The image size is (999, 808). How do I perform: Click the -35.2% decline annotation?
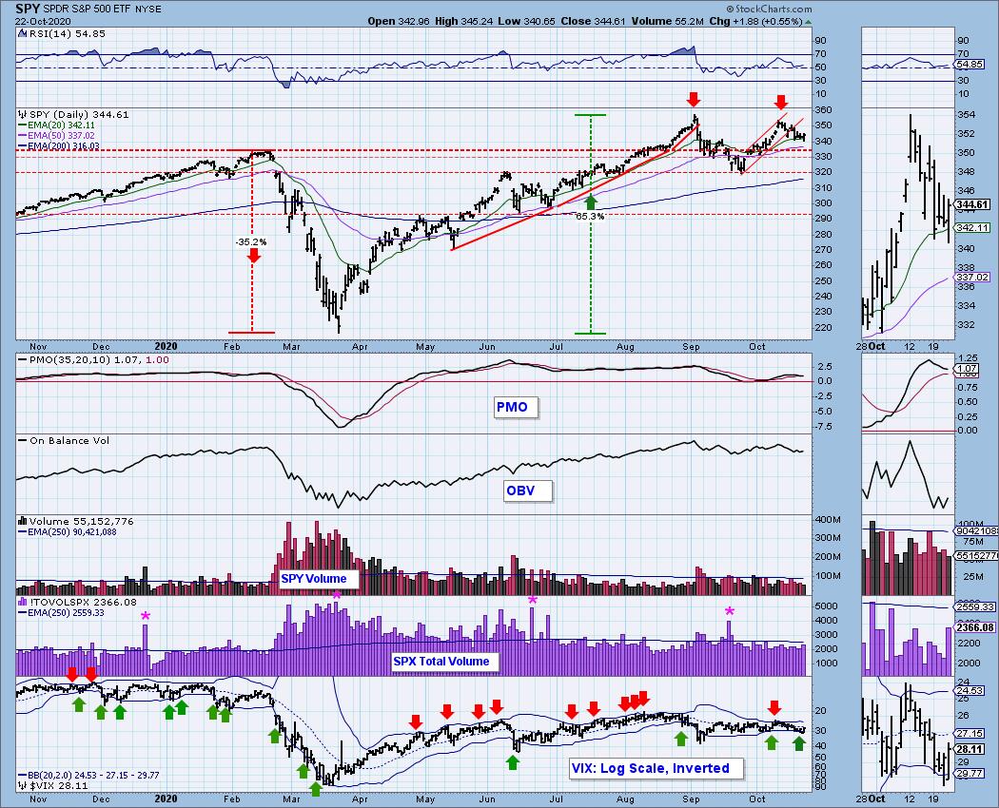click(251, 242)
